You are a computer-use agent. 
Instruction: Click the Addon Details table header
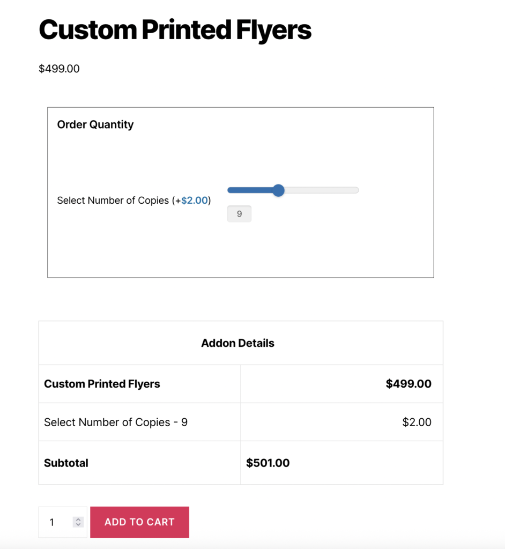click(237, 343)
